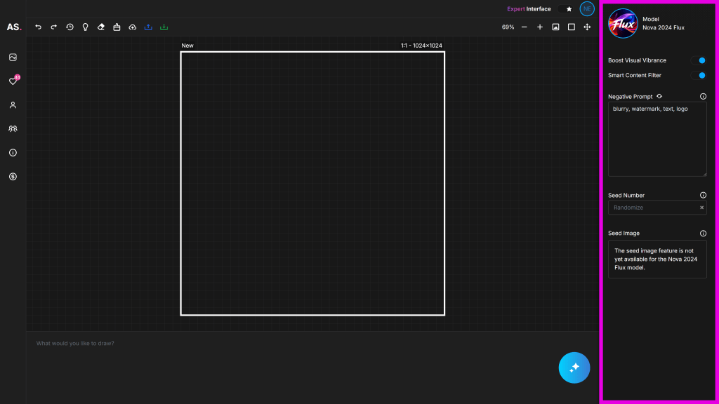
Task: Click the Redo arrow icon
Action: tap(53, 27)
